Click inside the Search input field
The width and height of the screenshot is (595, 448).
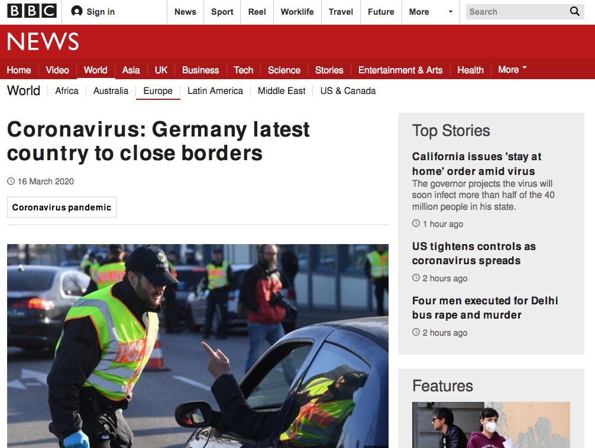518,12
